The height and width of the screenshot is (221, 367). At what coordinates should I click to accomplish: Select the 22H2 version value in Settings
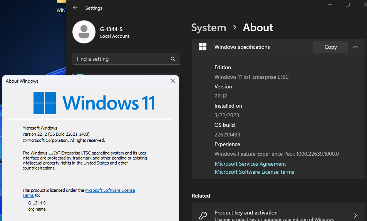point(221,96)
